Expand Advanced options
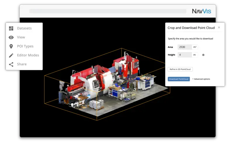The image size is (234, 146). click(201, 79)
